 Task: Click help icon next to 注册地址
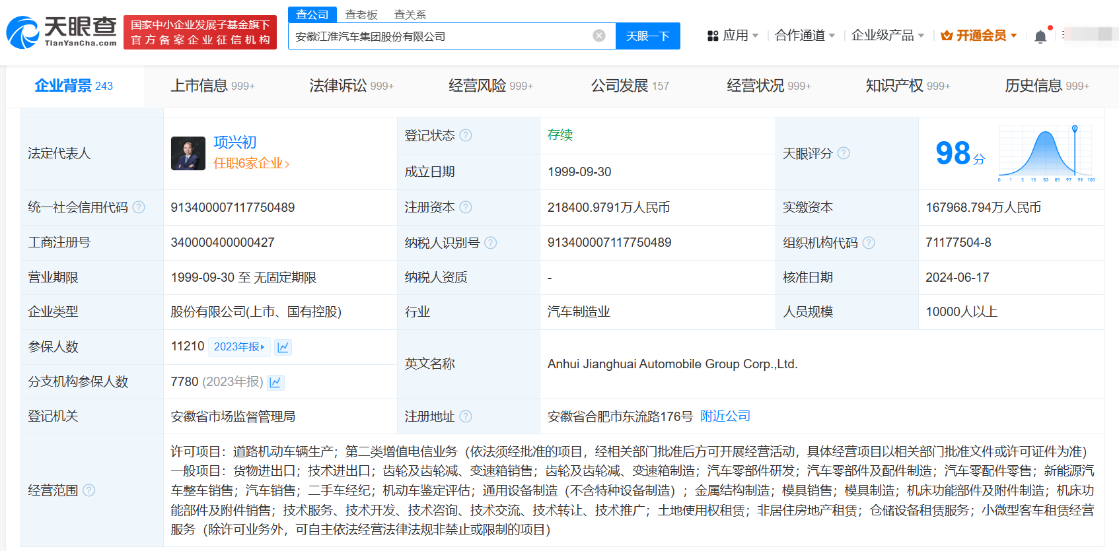466,416
